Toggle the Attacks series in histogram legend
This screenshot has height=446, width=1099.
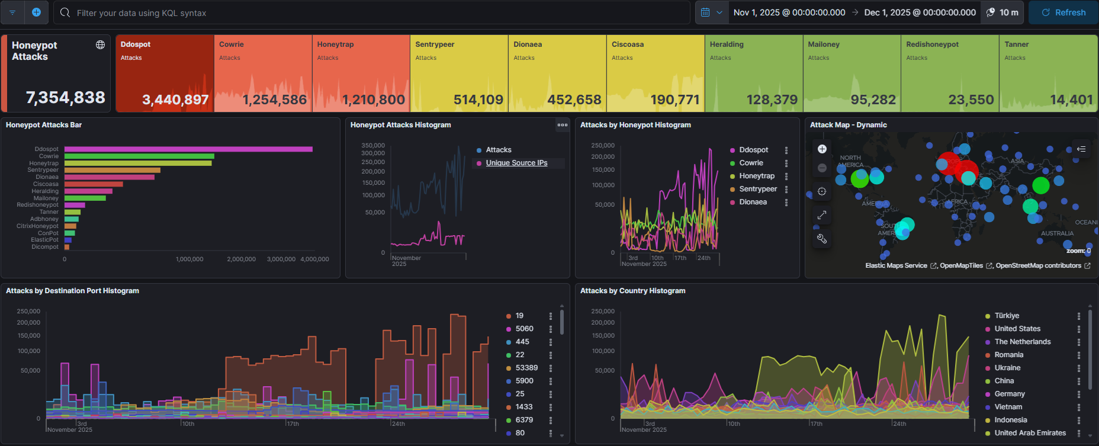point(499,150)
